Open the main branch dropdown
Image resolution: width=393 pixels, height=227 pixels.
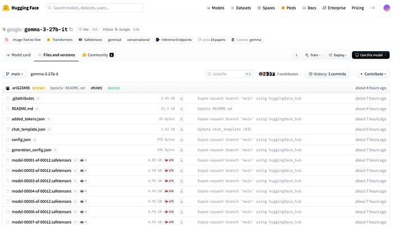(x=15, y=74)
